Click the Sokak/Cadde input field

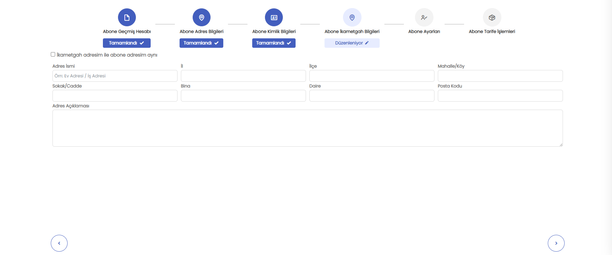[x=115, y=96]
